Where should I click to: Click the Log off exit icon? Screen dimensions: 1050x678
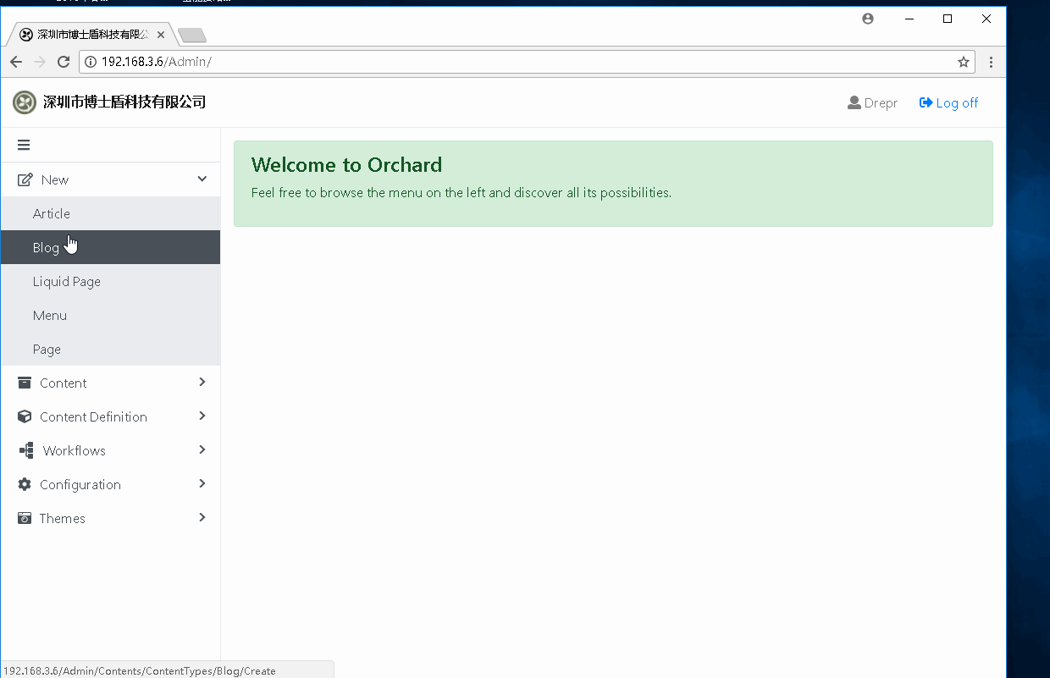point(924,102)
